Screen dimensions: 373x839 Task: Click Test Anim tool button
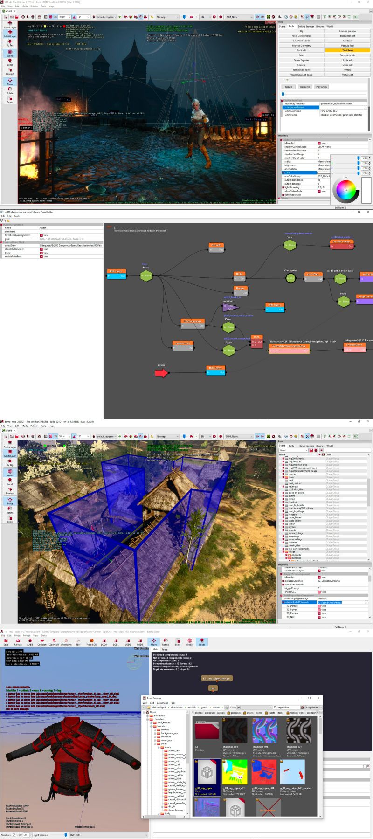347,50
